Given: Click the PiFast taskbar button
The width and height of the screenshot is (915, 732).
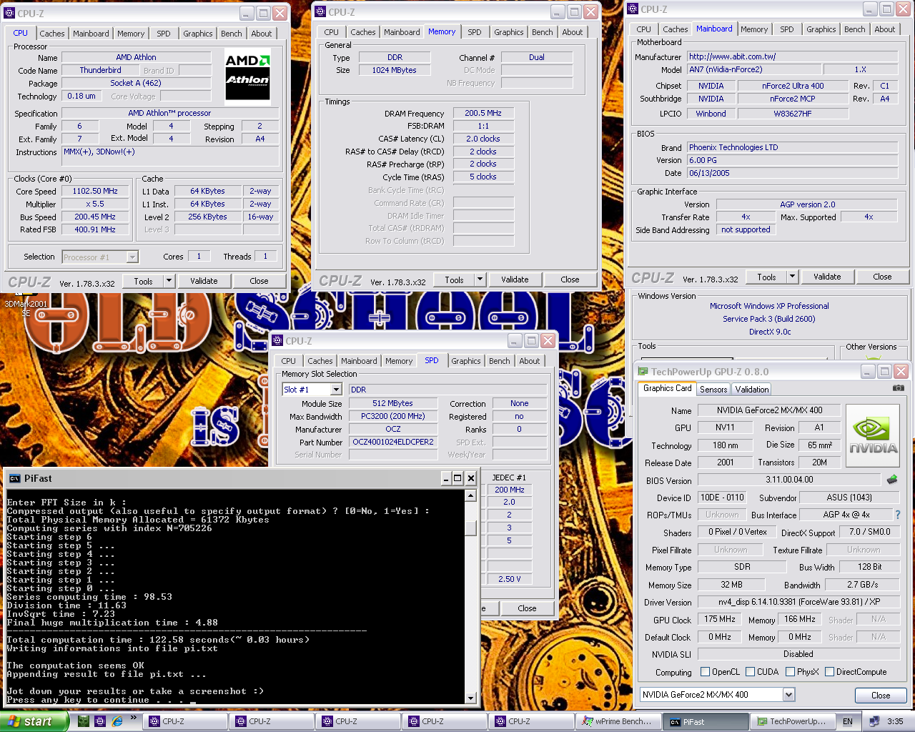Looking at the screenshot, I should pyautogui.click(x=704, y=721).
